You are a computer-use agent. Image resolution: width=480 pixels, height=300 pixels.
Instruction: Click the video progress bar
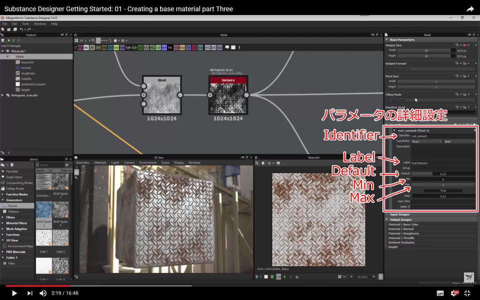click(240, 286)
